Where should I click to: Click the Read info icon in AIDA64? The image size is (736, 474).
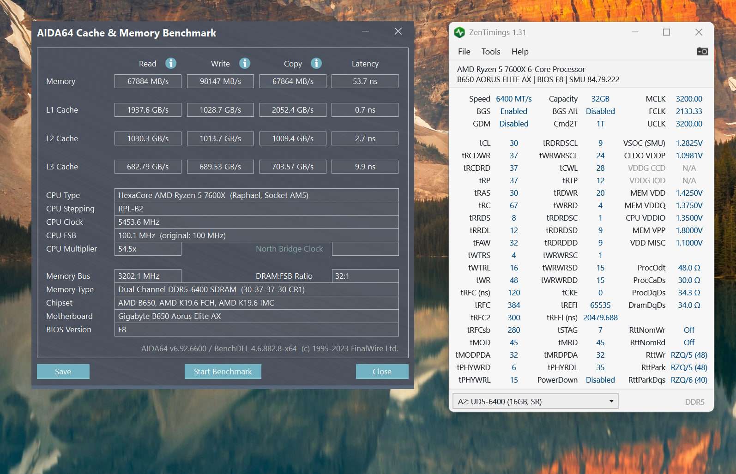point(171,63)
